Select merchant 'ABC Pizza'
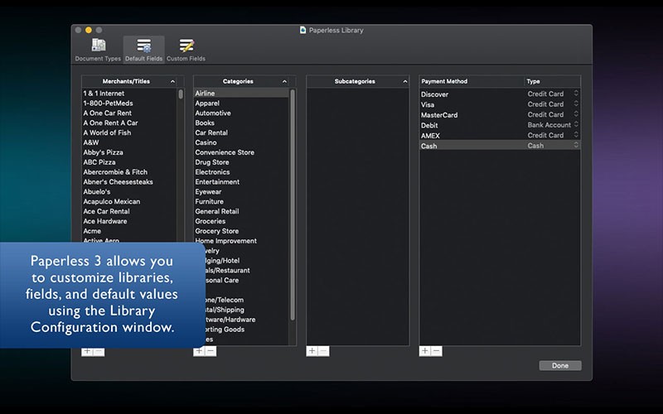Viewport: 663px width, 414px height. [x=129, y=162]
